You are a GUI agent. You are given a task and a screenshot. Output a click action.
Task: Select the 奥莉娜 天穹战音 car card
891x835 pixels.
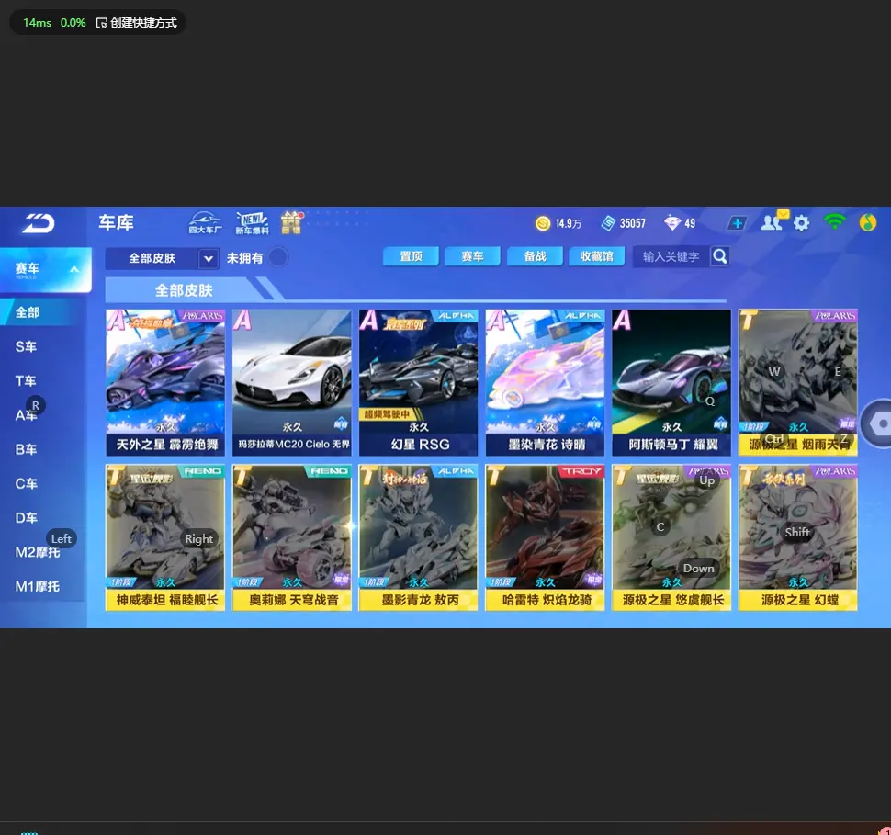pos(292,537)
